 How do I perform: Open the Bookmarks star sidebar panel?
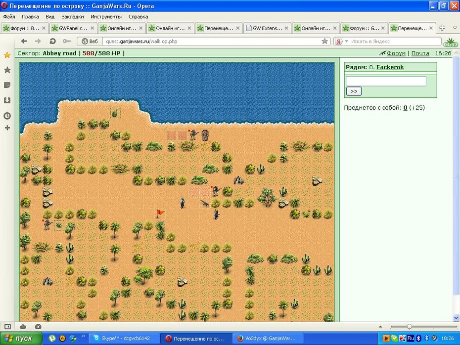7,70
